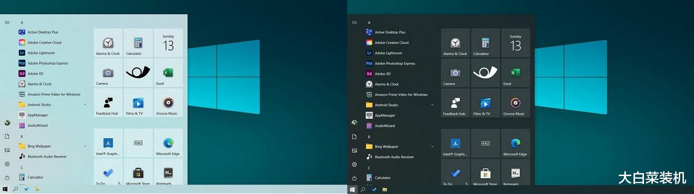The height and width of the screenshot is (194, 694).
Task: Open Microsoft Edge tile in light Start menu
Action: 168,143
